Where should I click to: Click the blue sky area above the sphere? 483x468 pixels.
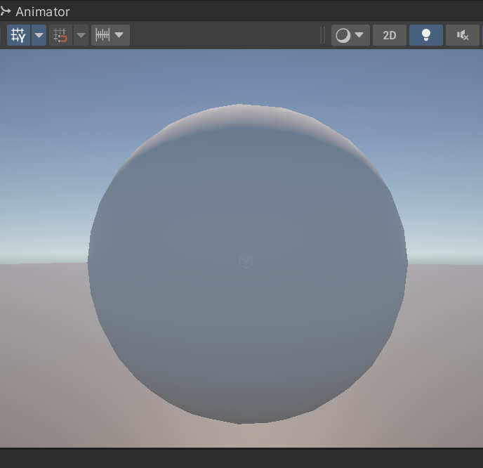click(x=240, y=75)
